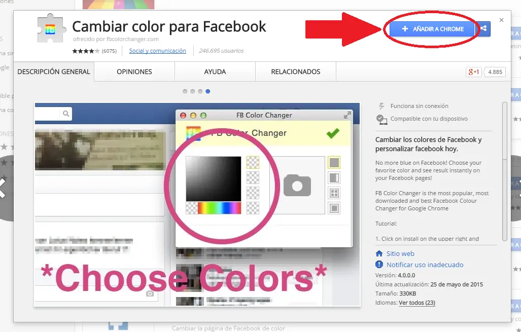Select the second transparent color swatch
Image resolution: width=521 pixels, height=332 pixels.
(253, 178)
